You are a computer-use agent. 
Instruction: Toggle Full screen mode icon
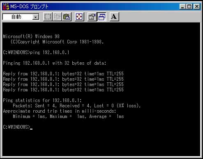79,17
